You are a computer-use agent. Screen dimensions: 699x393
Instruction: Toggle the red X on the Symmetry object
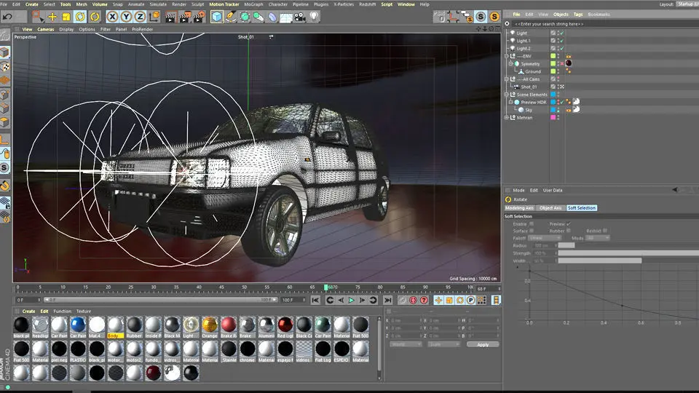(x=561, y=64)
